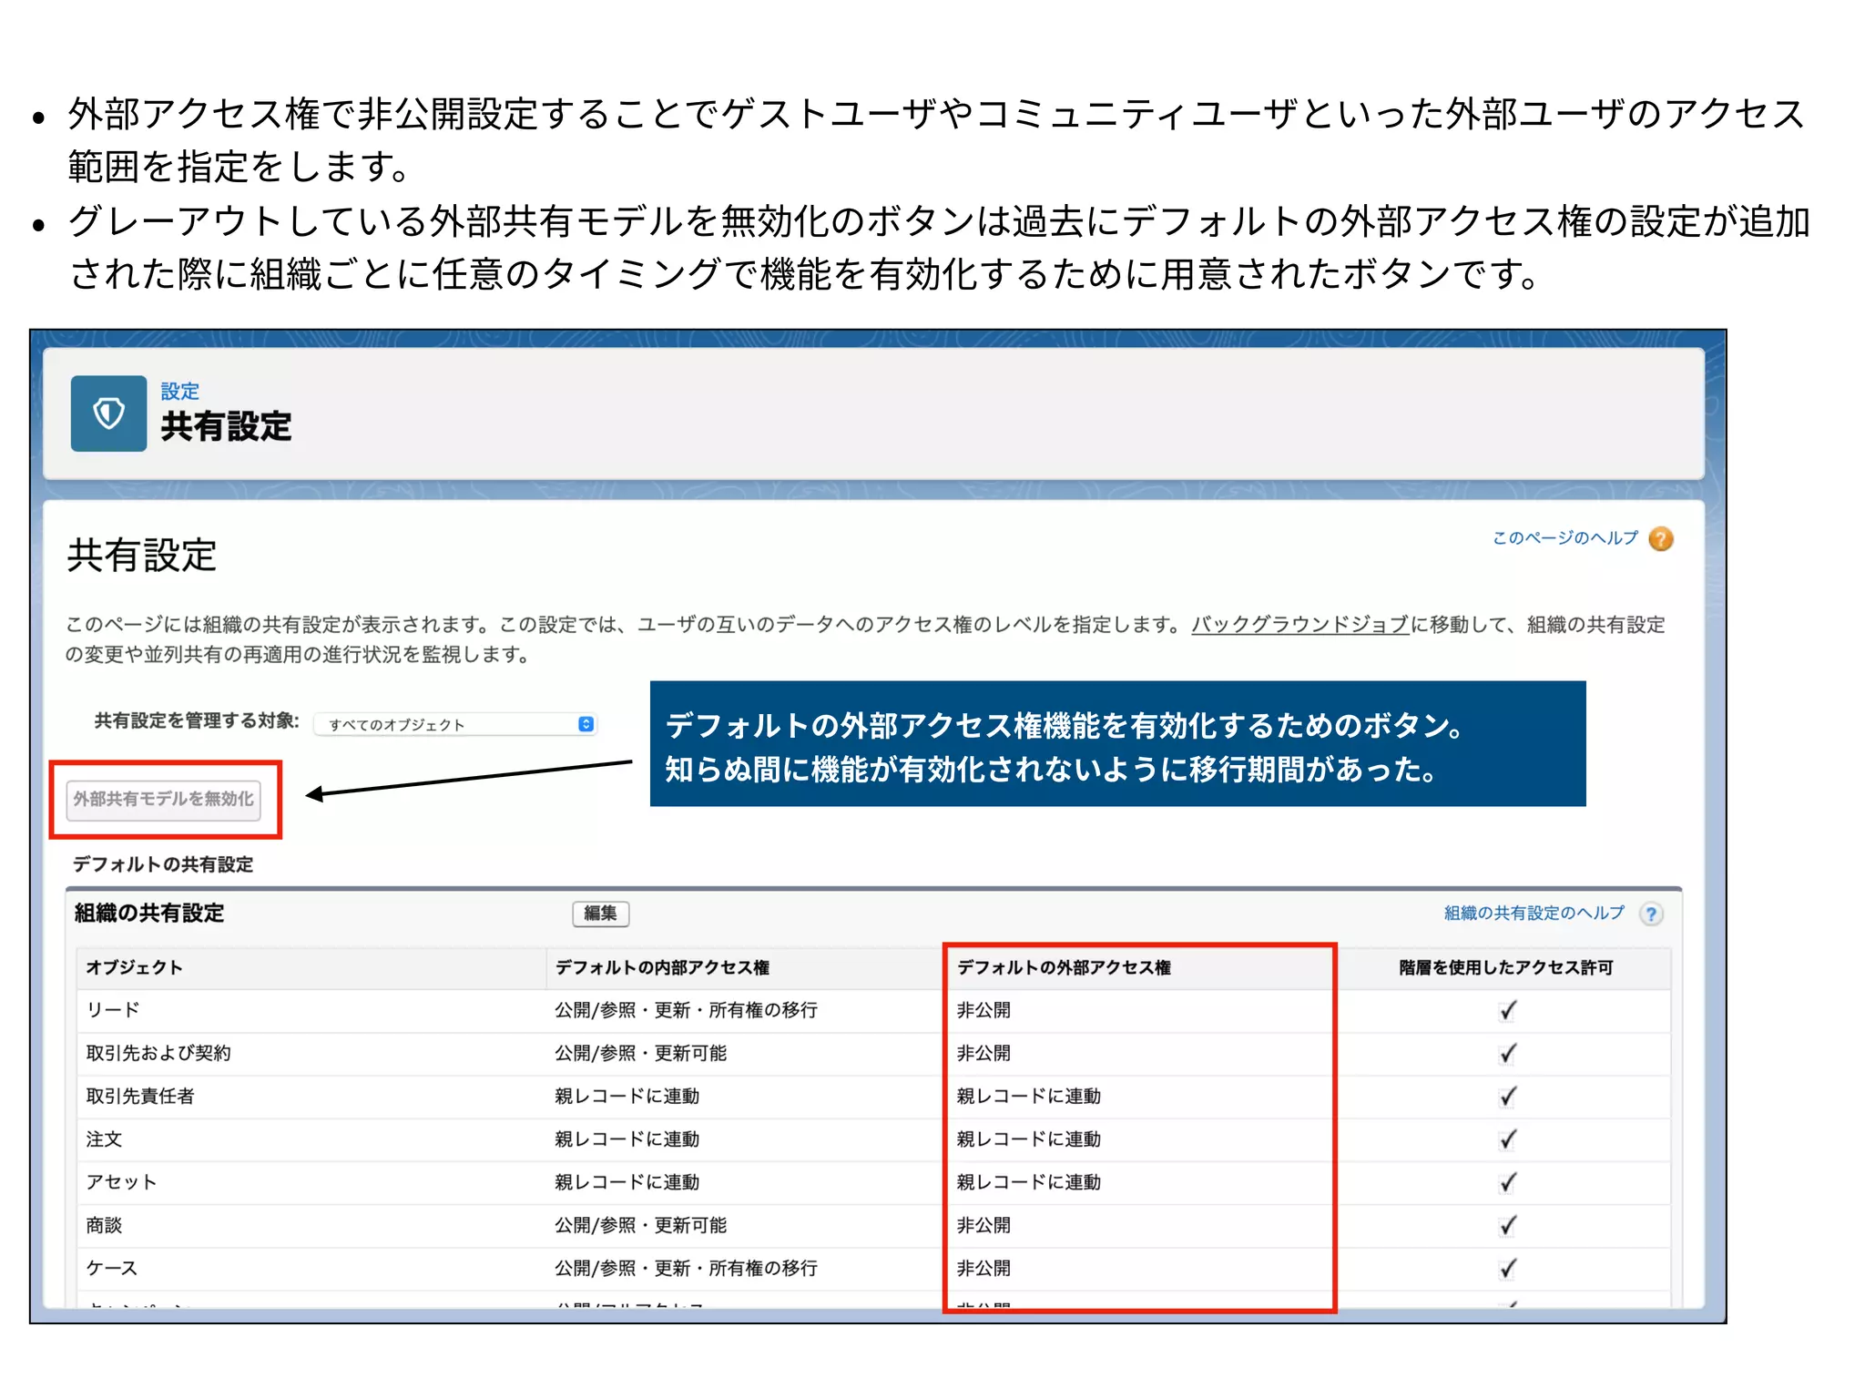
Task: Click external access 非公開 in 商談 row
Action: click(983, 1225)
